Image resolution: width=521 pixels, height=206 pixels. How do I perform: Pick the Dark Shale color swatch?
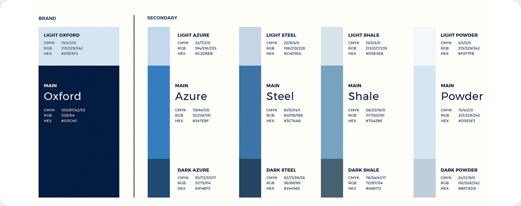pyautogui.click(x=332, y=178)
